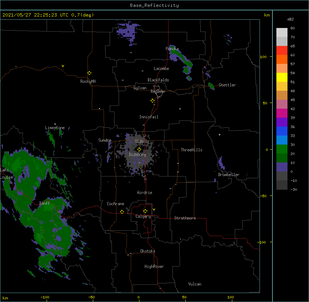
Task: Click the Lake Louise label
Action: (x=6, y=174)
